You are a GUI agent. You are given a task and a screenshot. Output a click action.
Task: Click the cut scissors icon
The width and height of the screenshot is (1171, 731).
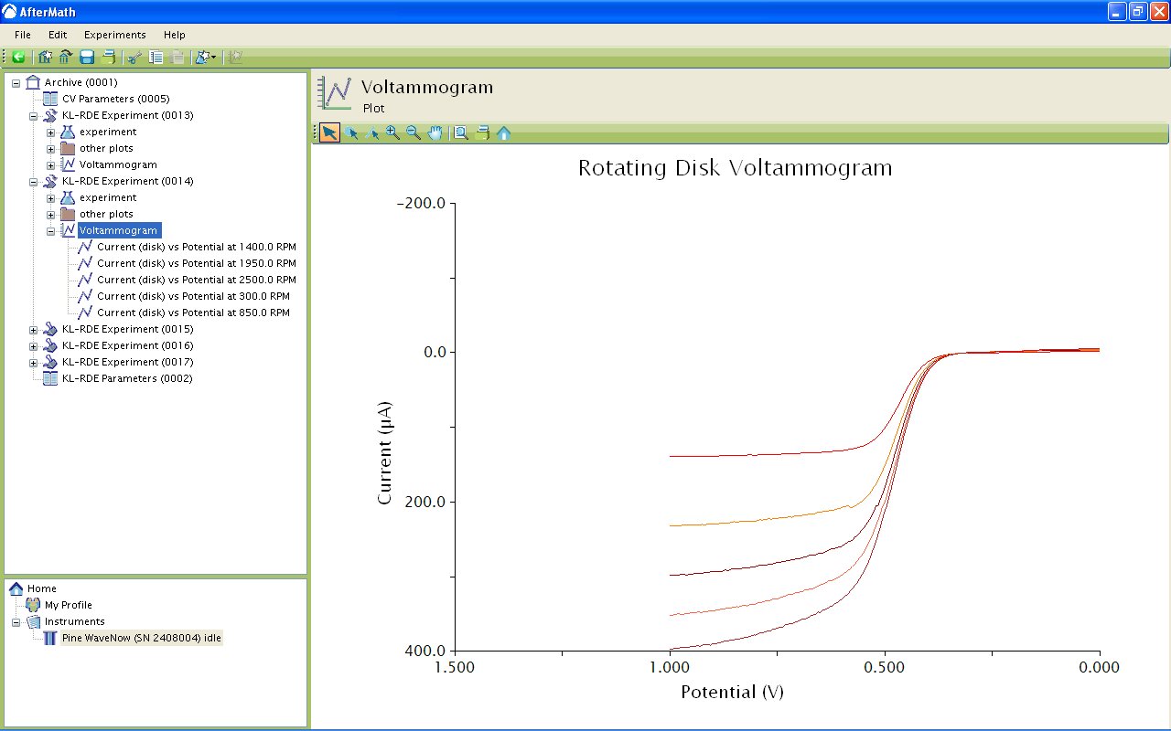[134, 57]
